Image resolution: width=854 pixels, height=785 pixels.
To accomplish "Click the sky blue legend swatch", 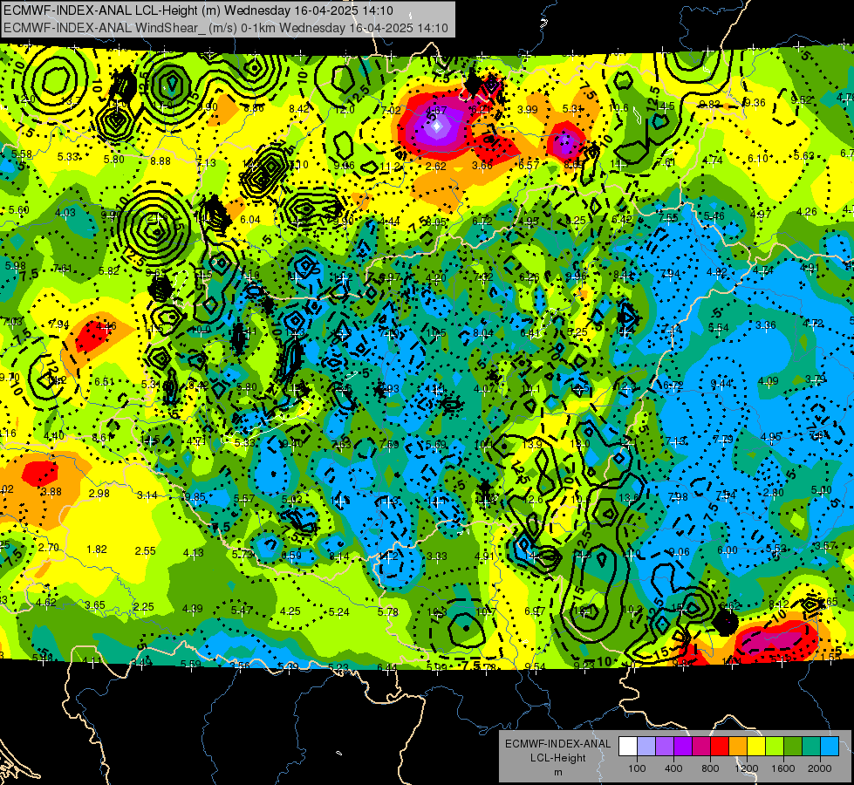I will pos(830,747).
